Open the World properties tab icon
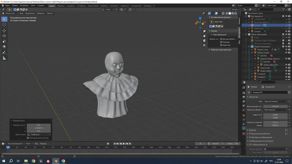Image resolution: width=292 pixels, height=164 pixels. (x=244, y=110)
